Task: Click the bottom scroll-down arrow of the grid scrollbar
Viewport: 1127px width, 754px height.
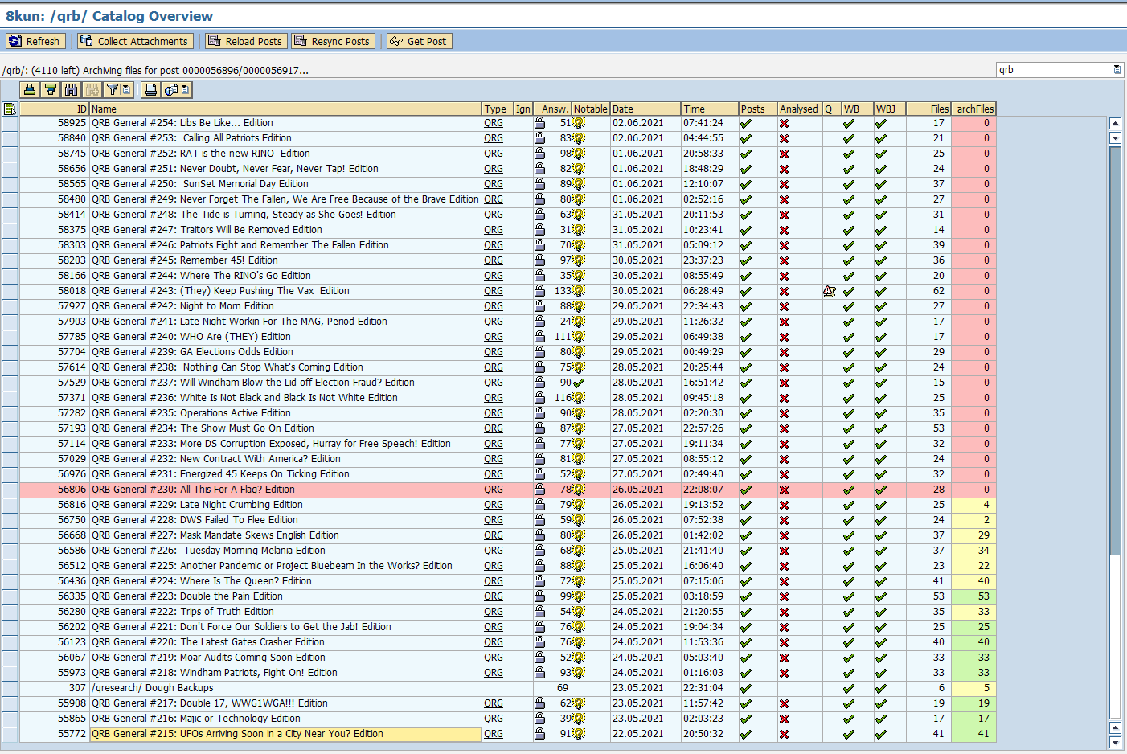Action: (x=1115, y=743)
